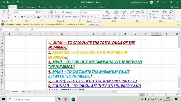Apply Comma Style format
Screen dimensions: 181x102
(x=91, y=17)
